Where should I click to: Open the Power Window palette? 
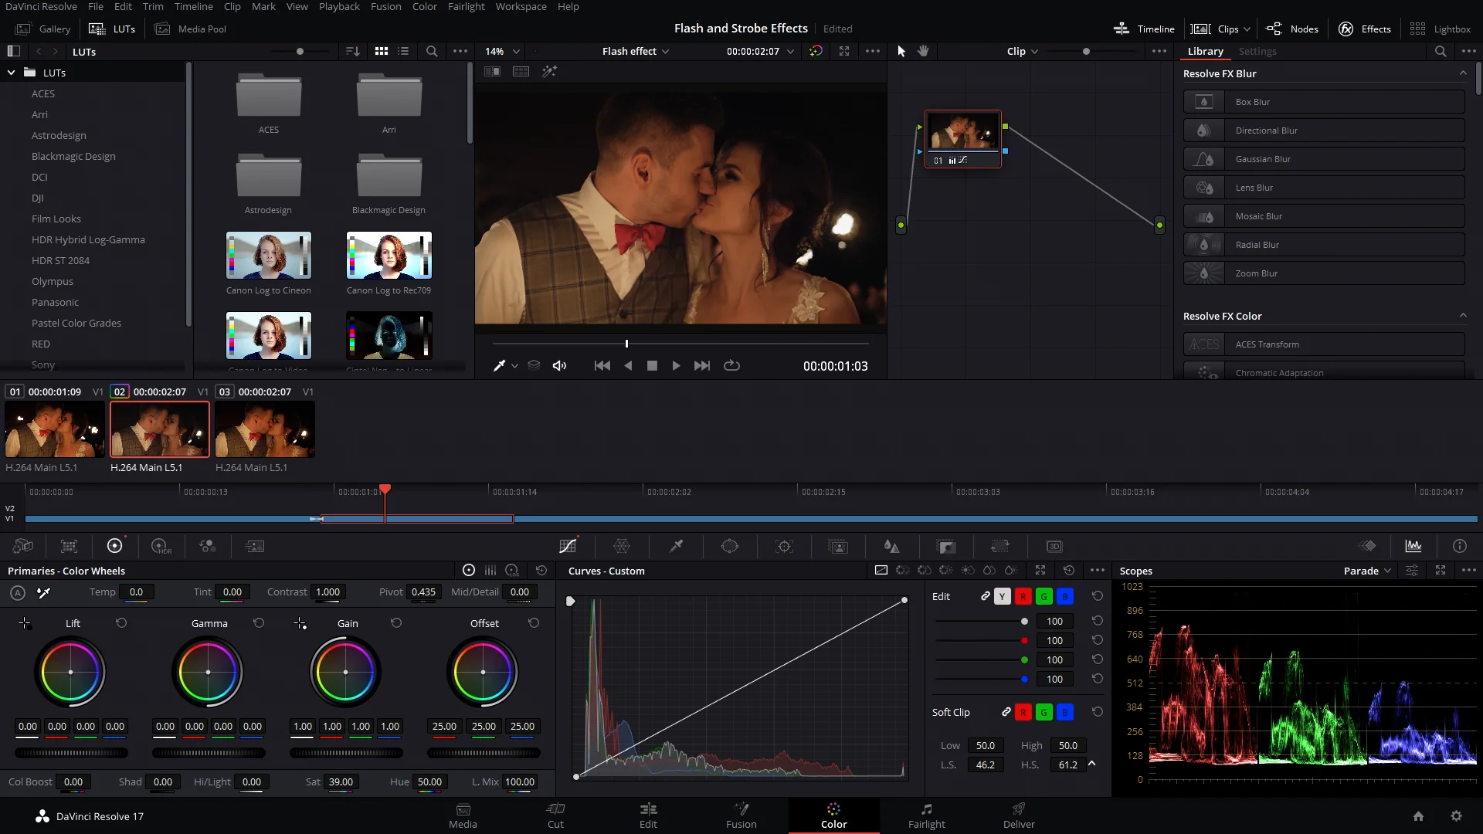pyautogui.click(x=730, y=546)
